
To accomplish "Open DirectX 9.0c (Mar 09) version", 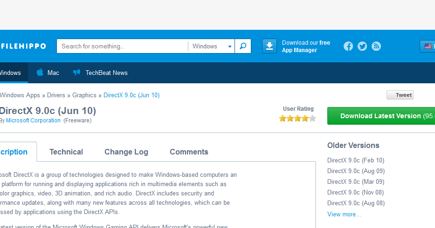I will (356, 182).
